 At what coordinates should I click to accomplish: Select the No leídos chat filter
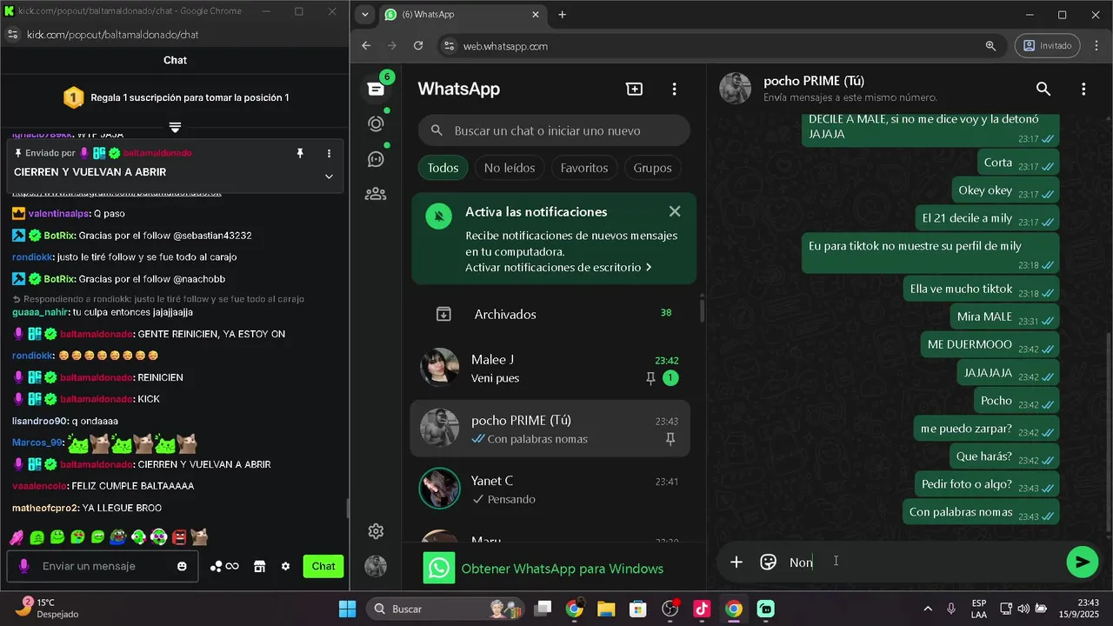[509, 168]
